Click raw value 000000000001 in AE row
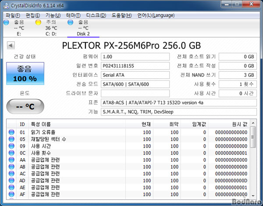Image resolution: width=263 pixels, height=206 pixels. pos(231,188)
